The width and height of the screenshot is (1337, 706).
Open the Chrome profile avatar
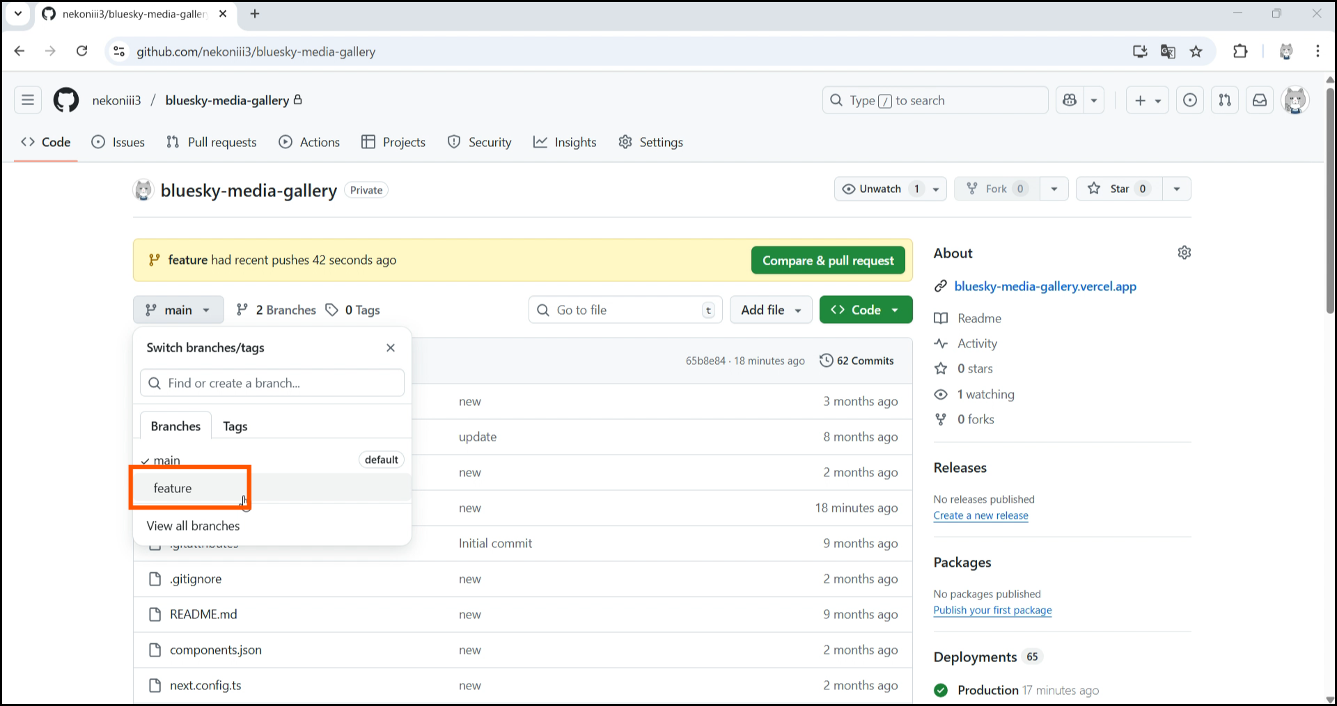[1286, 52]
